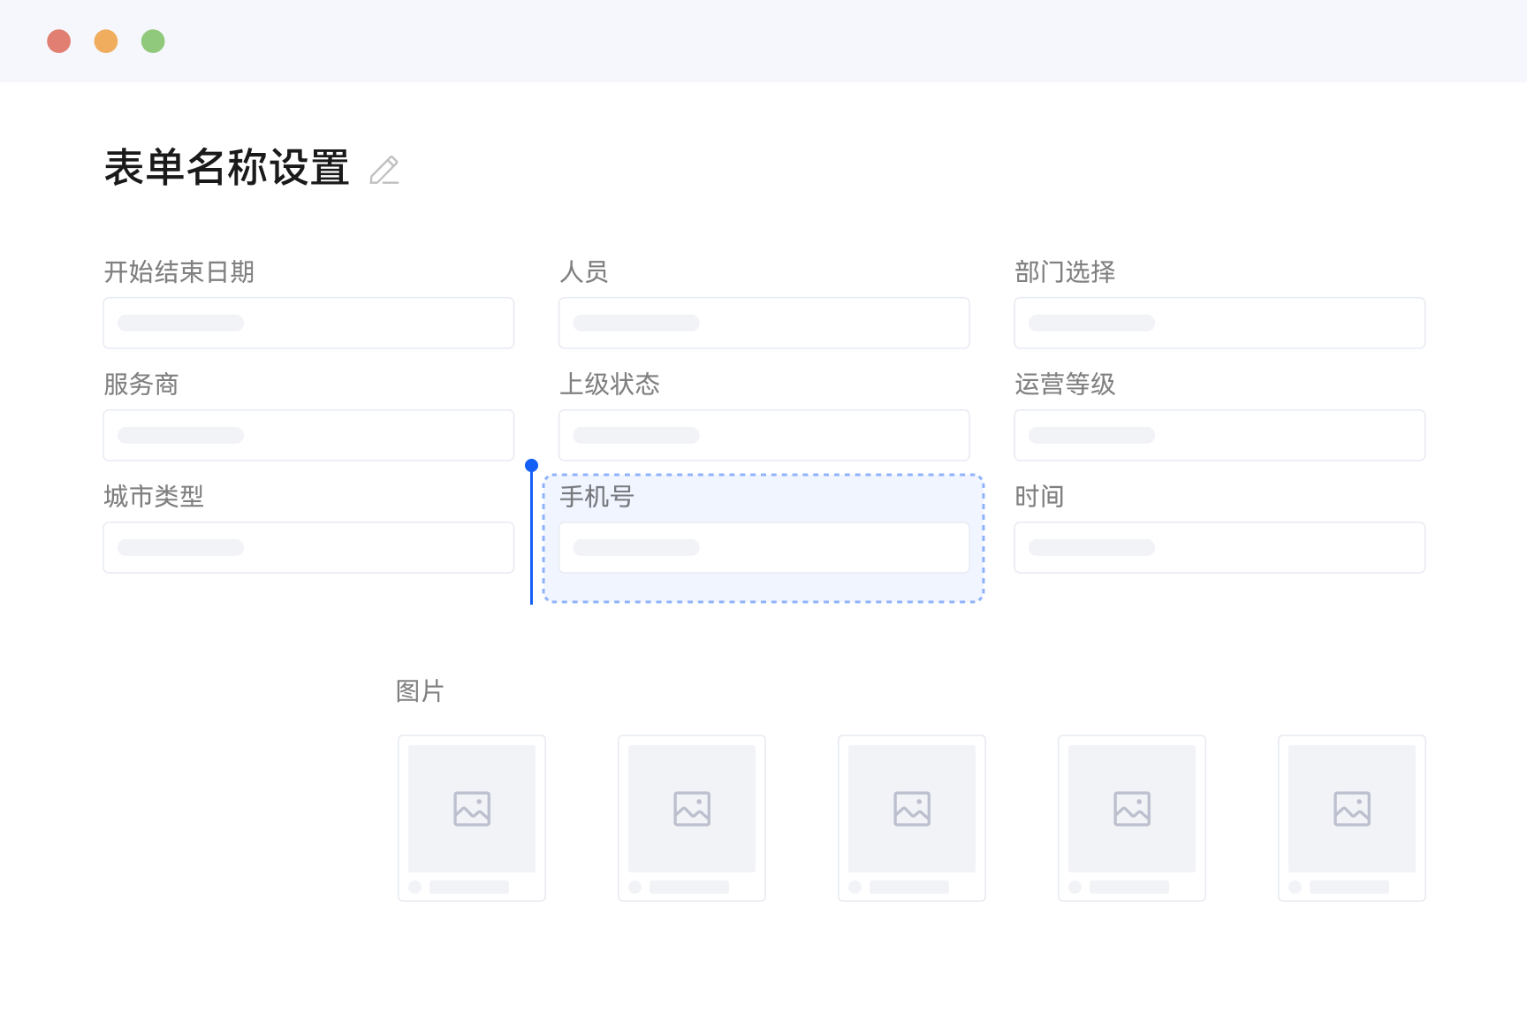The image size is (1527, 1029).
Task: Open the third image placeholder thumbnail
Action: click(x=912, y=818)
